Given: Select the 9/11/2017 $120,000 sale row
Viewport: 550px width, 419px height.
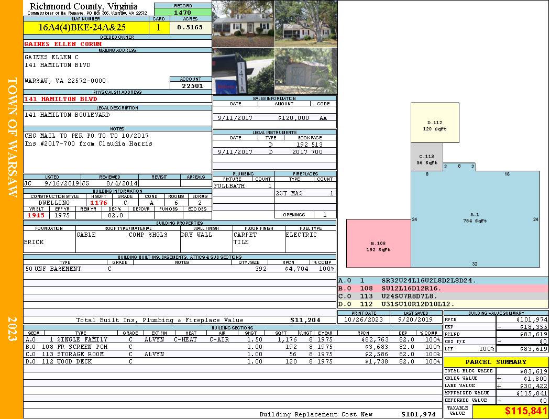Looking at the screenshot, I should [274, 118].
